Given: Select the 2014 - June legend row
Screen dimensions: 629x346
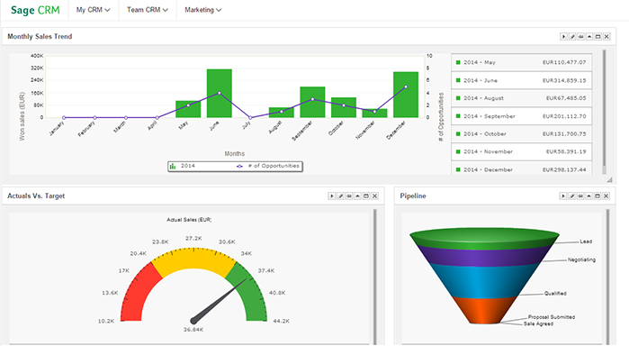Looking at the screenshot, I should (x=522, y=80).
